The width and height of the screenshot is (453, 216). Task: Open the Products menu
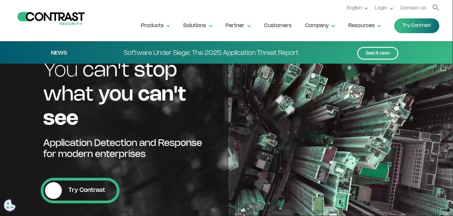[x=155, y=25]
